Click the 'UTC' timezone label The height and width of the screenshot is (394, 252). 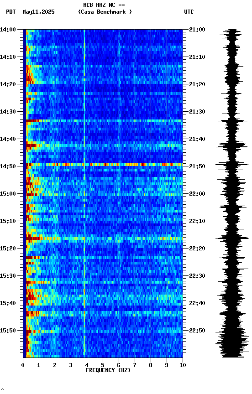(189, 12)
